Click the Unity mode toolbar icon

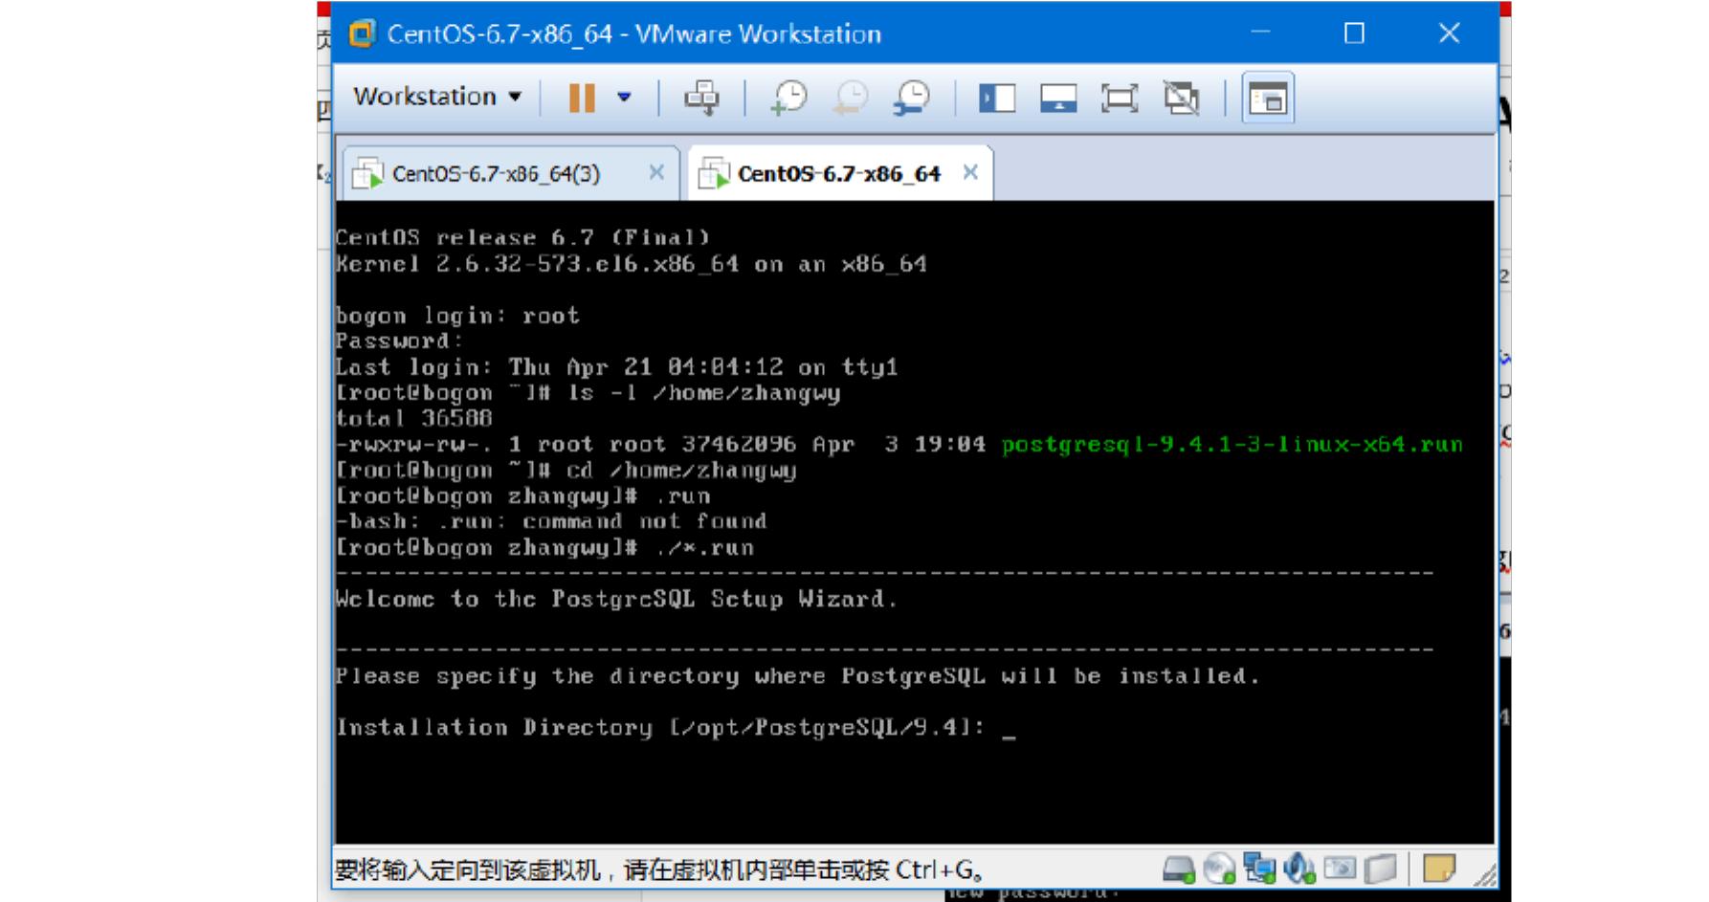pos(1181,98)
